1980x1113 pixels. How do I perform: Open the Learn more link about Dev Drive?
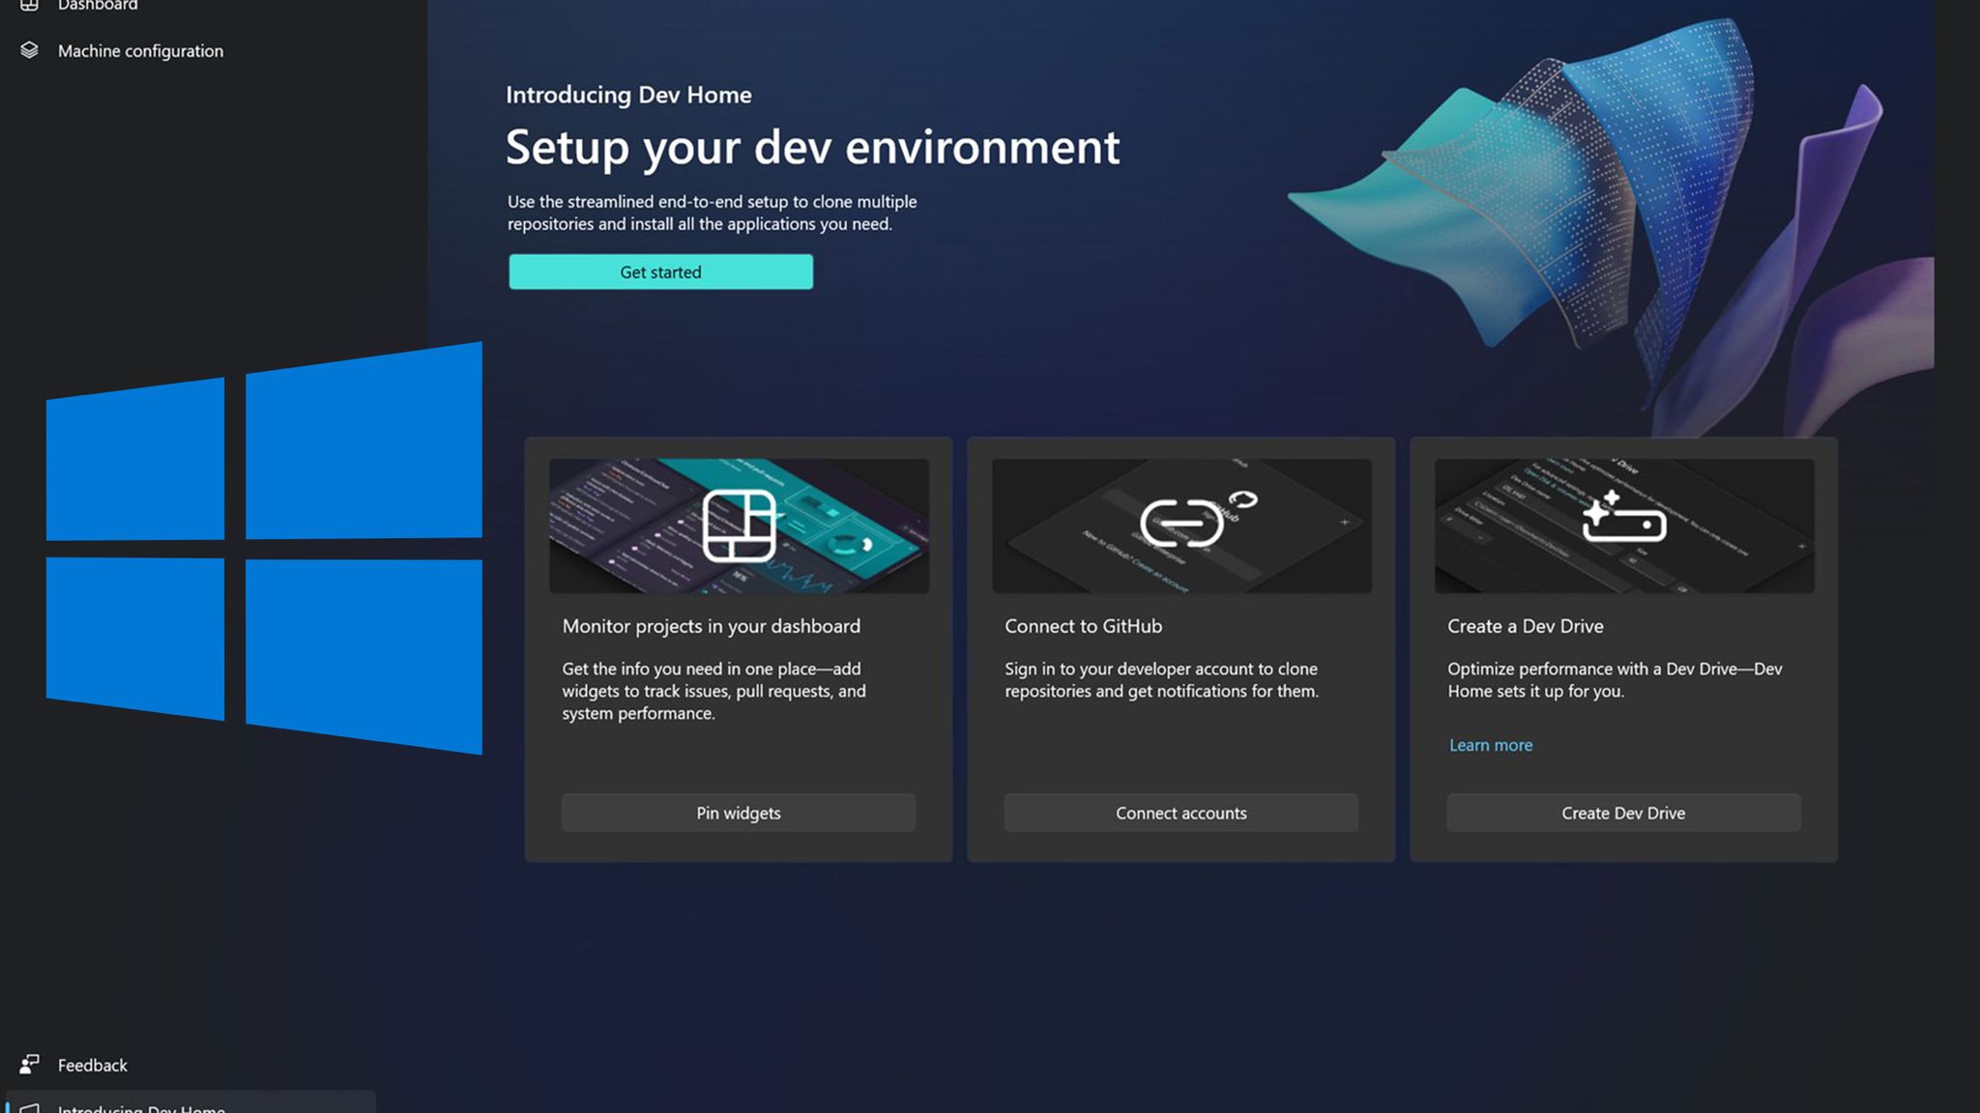coord(1491,745)
